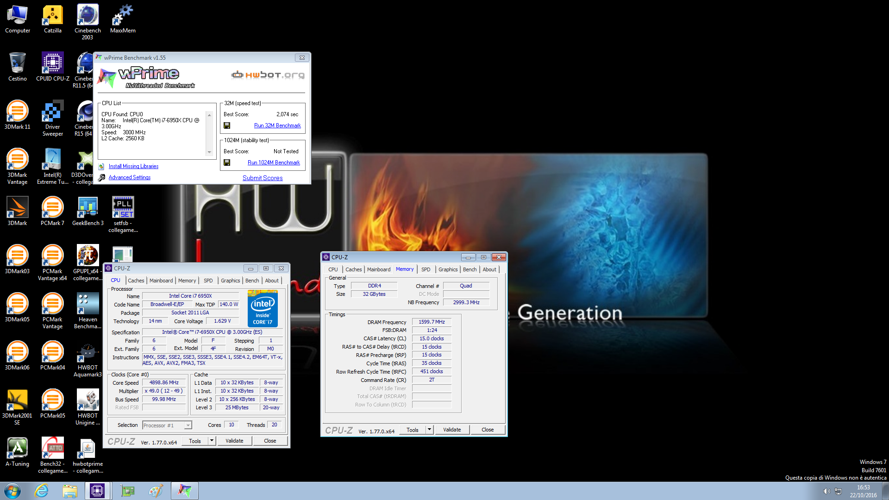Select Bench tab in left CPU-Z window
The width and height of the screenshot is (889, 500).
(x=252, y=281)
